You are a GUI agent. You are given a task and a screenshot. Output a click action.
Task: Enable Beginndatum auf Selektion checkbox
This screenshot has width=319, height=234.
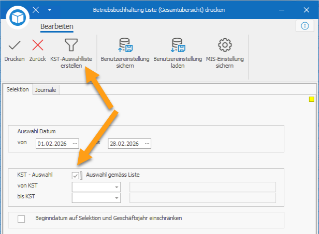pyautogui.click(x=21, y=219)
